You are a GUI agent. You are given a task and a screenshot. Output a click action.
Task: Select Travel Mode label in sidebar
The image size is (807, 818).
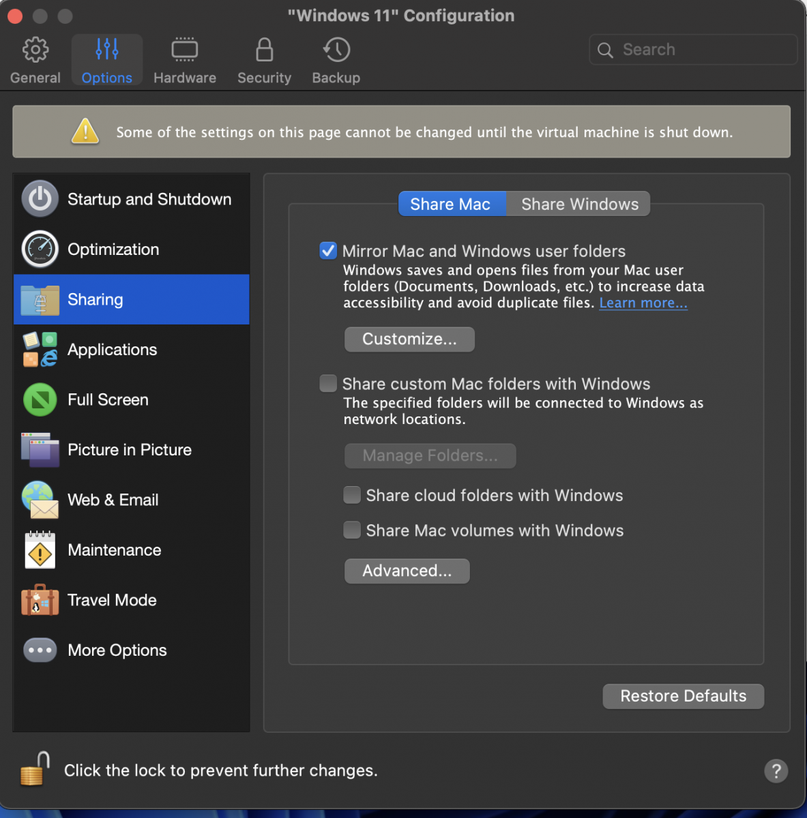[112, 600]
